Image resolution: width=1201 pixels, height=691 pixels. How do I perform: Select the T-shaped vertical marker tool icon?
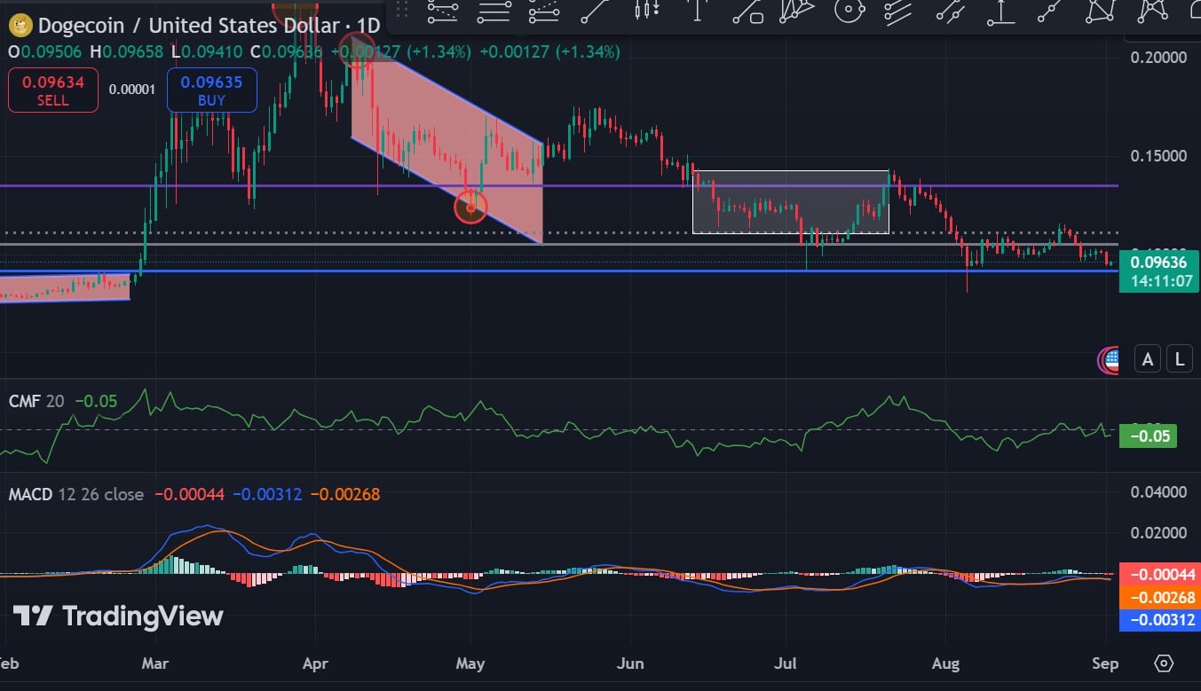698,11
